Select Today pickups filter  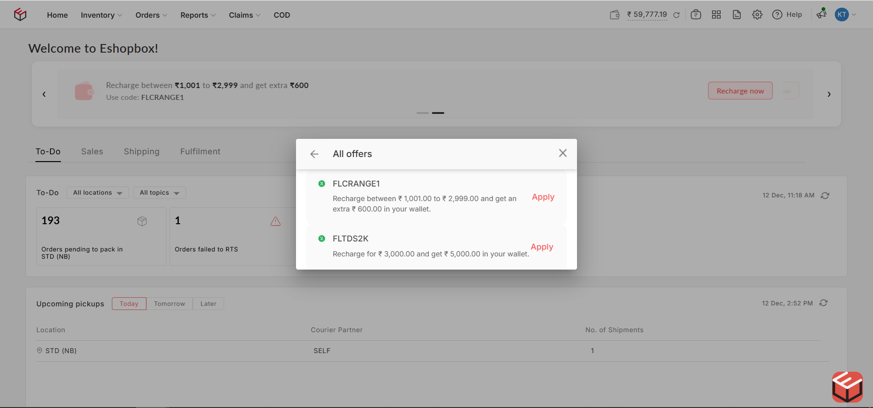click(129, 304)
